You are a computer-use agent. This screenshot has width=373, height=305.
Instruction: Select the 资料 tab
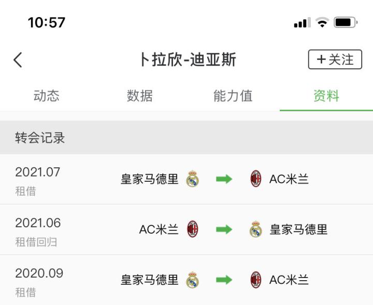(x=326, y=96)
